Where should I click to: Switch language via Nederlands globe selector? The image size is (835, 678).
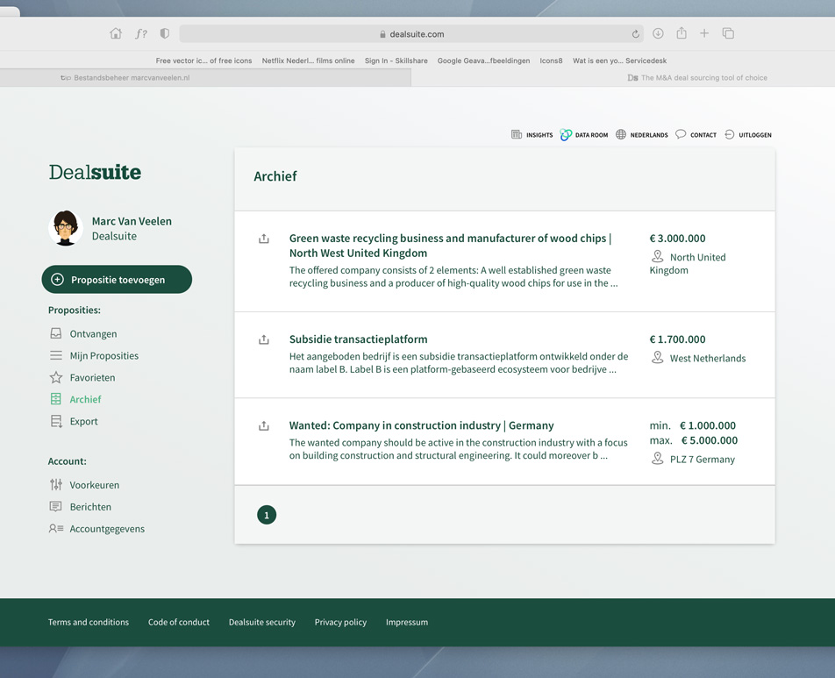(641, 135)
